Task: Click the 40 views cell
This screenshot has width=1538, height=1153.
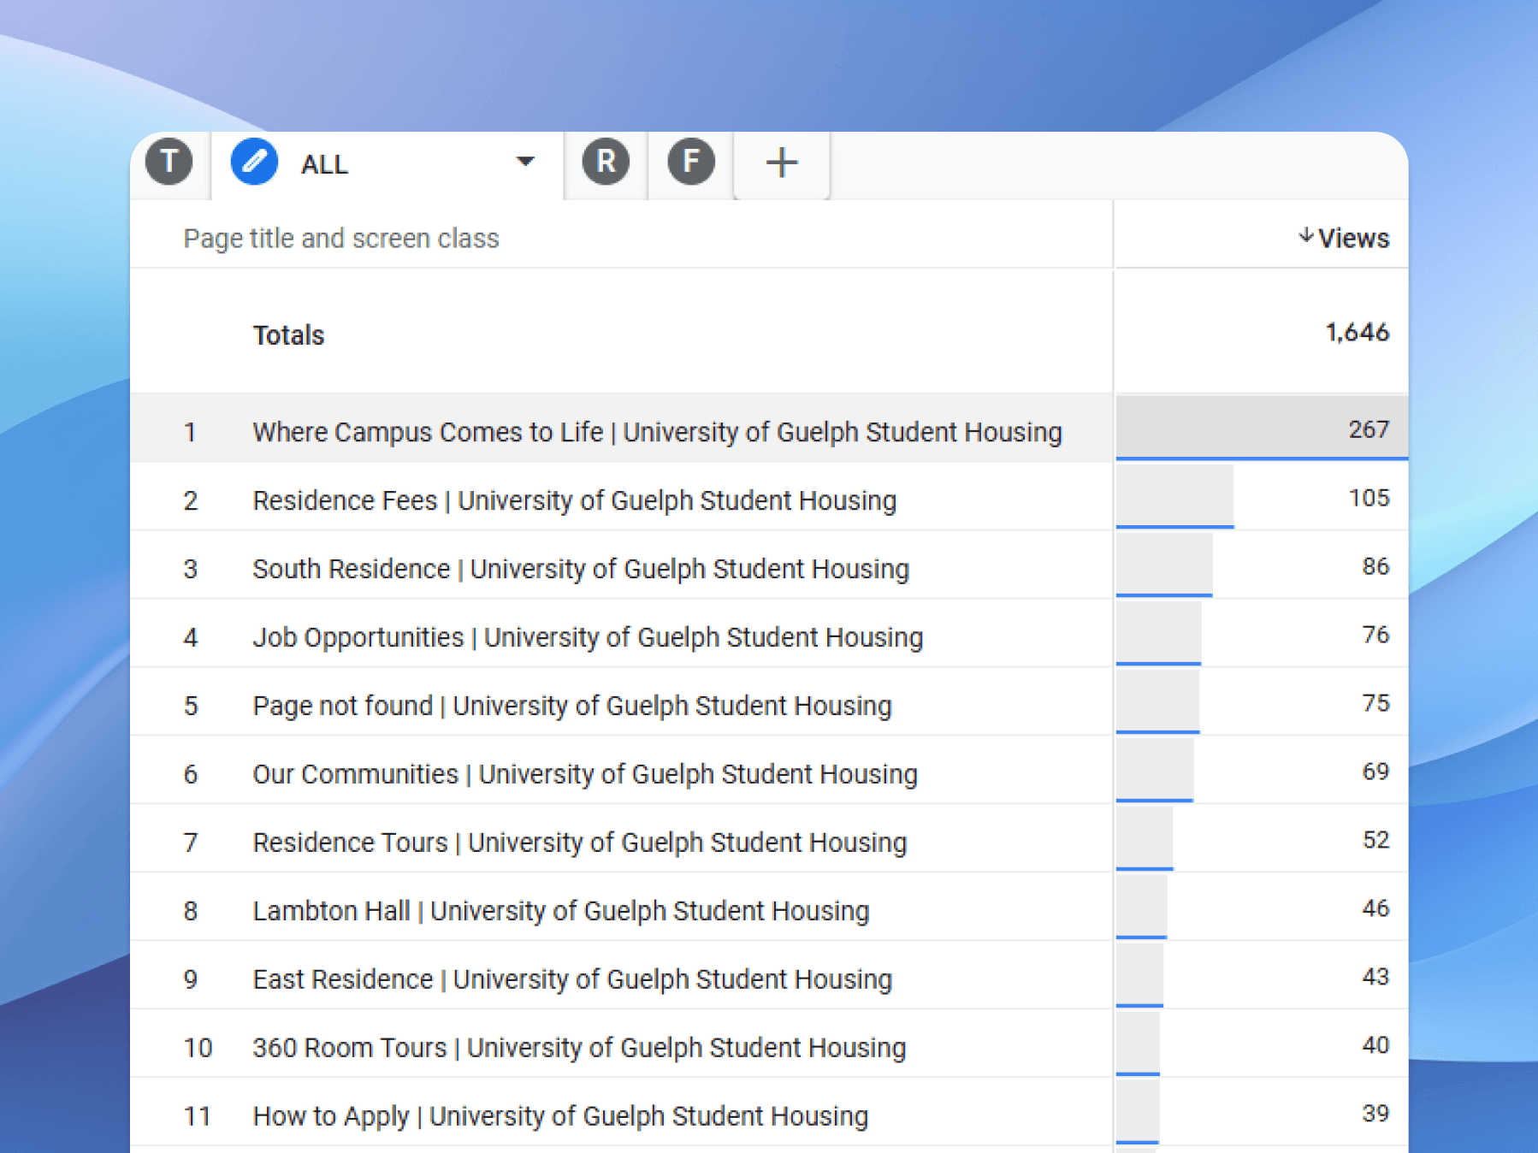Action: click(1262, 1044)
